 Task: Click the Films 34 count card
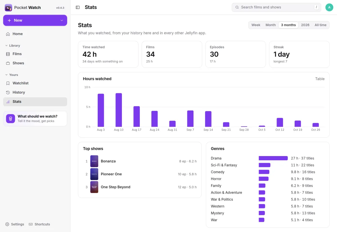pyautogui.click(x=172, y=54)
